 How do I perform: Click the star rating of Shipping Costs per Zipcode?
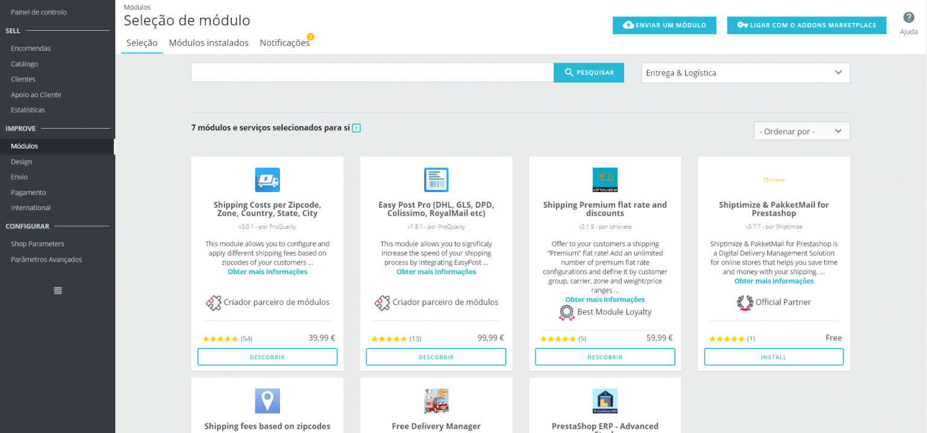tap(220, 339)
